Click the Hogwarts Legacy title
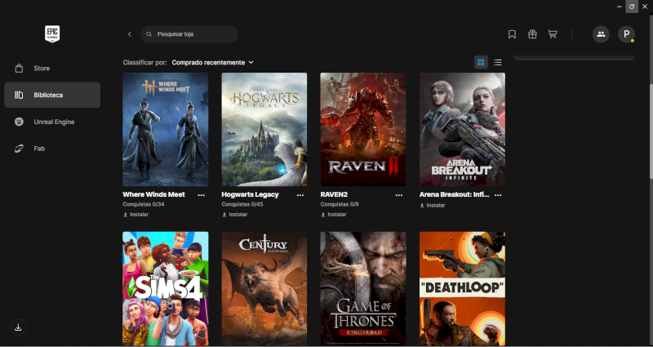The height and width of the screenshot is (347, 653). pyautogui.click(x=251, y=194)
